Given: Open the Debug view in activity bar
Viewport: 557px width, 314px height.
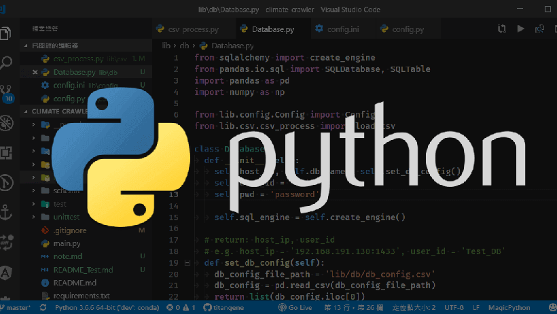Looking at the screenshot, I should (6, 123).
